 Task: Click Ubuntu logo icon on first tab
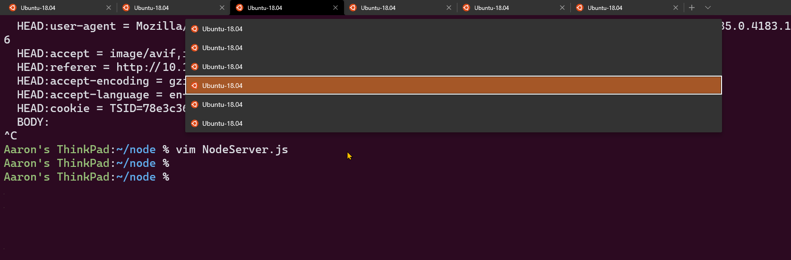point(13,8)
